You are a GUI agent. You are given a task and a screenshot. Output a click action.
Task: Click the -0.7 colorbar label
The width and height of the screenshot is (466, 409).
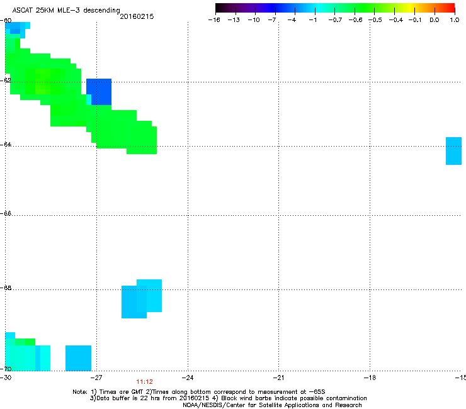point(335,20)
